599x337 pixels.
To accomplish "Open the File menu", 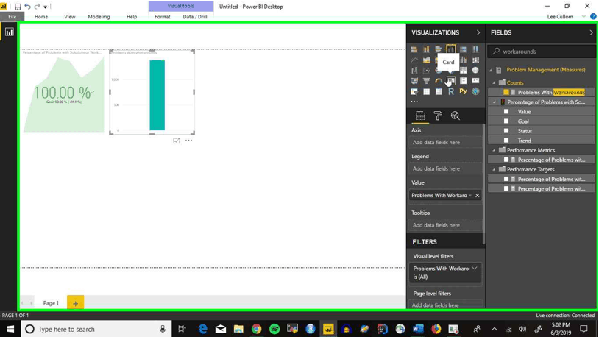I will tap(13, 17).
